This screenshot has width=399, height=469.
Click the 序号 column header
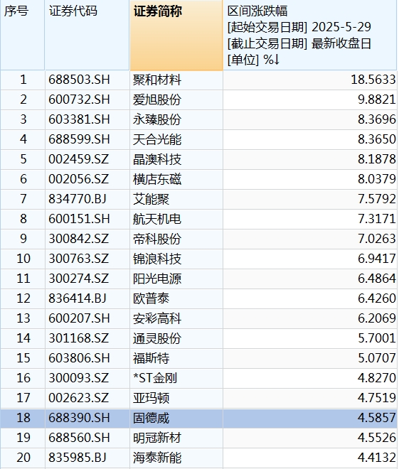coord(23,36)
